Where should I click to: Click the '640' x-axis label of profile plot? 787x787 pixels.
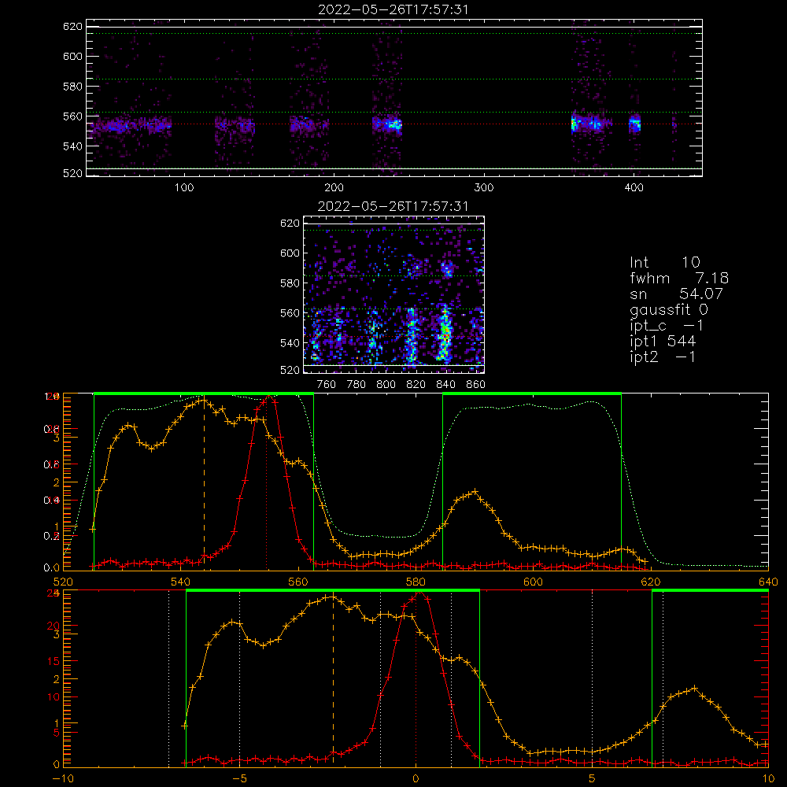(x=768, y=582)
